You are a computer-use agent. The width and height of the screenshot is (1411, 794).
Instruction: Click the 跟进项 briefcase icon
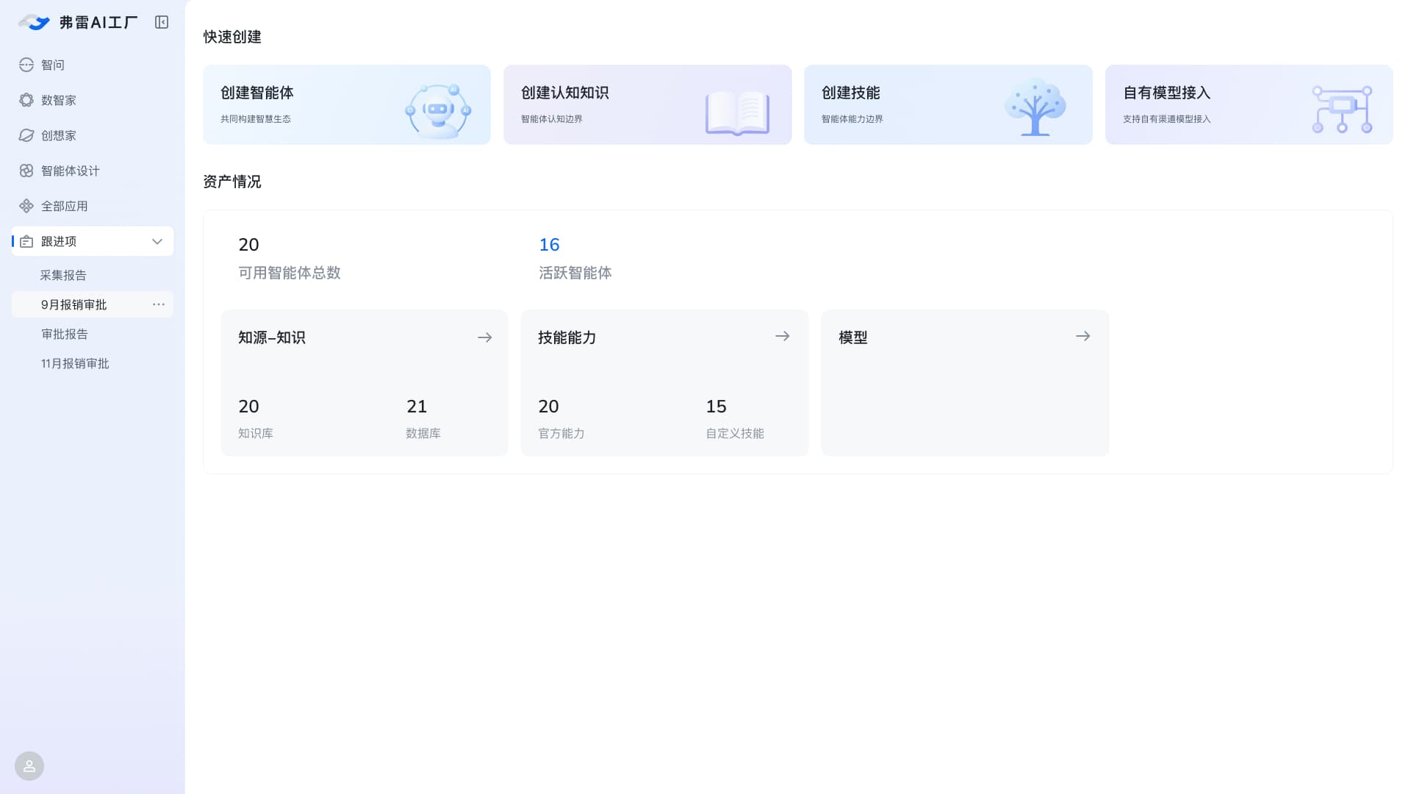26,241
